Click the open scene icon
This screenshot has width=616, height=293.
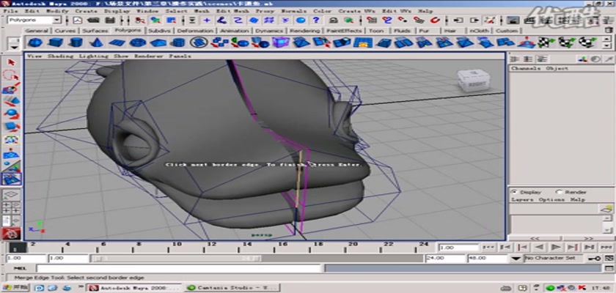[x=93, y=20]
